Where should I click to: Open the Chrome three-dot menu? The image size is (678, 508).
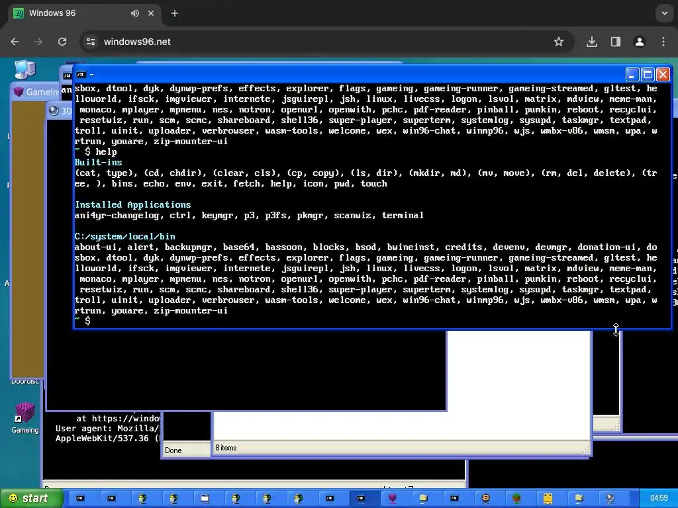tap(663, 42)
